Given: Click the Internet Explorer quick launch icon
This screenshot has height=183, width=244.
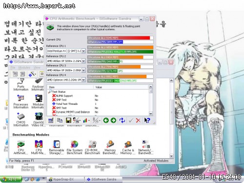Looking at the screenshot, I should tap(38, 180).
